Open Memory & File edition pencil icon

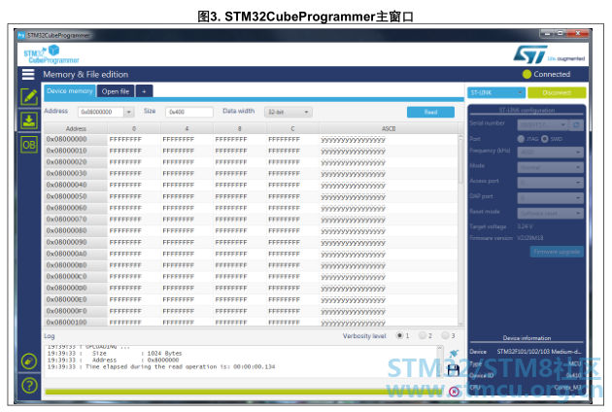pos(29,96)
